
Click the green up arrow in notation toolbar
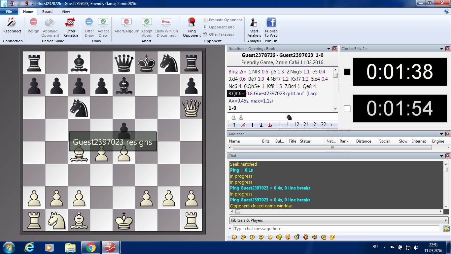pyautogui.click(x=234, y=125)
